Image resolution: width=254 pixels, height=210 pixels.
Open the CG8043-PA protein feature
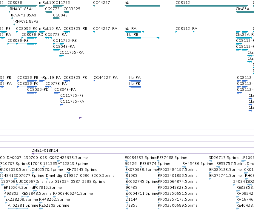tap(57, 93)
